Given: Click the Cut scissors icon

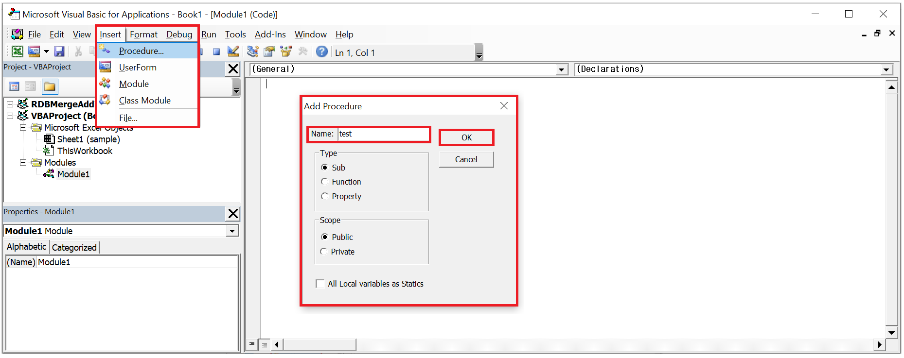Looking at the screenshot, I should 78,51.
